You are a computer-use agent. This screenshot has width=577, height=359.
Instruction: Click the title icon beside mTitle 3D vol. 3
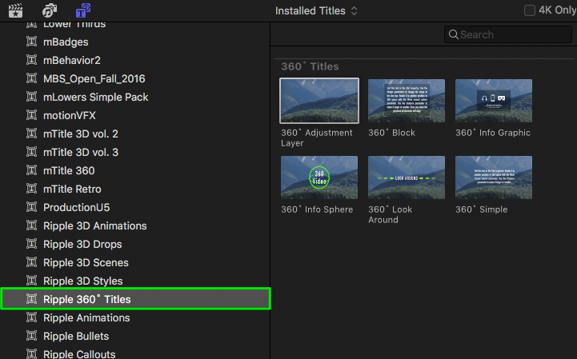point(32,152)
